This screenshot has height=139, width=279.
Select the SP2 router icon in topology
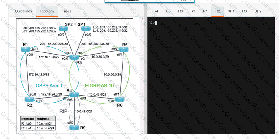[x=63, y=29]
